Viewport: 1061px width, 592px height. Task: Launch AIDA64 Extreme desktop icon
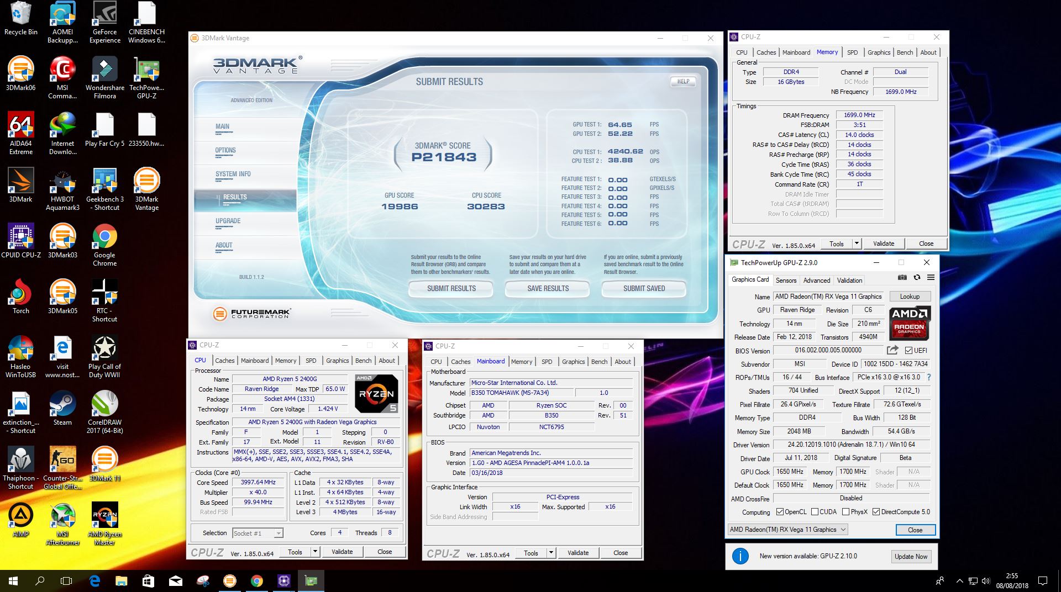coord(21,134)
